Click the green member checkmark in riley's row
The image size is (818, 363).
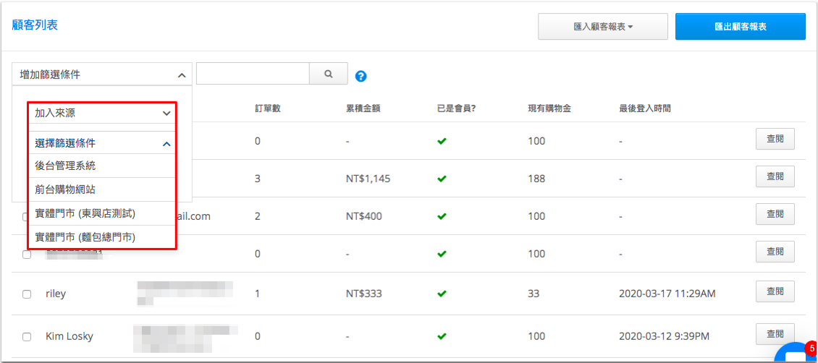tap(442, 294)
